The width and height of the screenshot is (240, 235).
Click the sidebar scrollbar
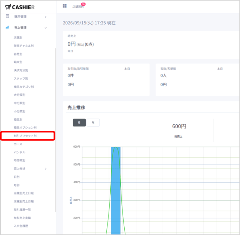coord(56,130)
